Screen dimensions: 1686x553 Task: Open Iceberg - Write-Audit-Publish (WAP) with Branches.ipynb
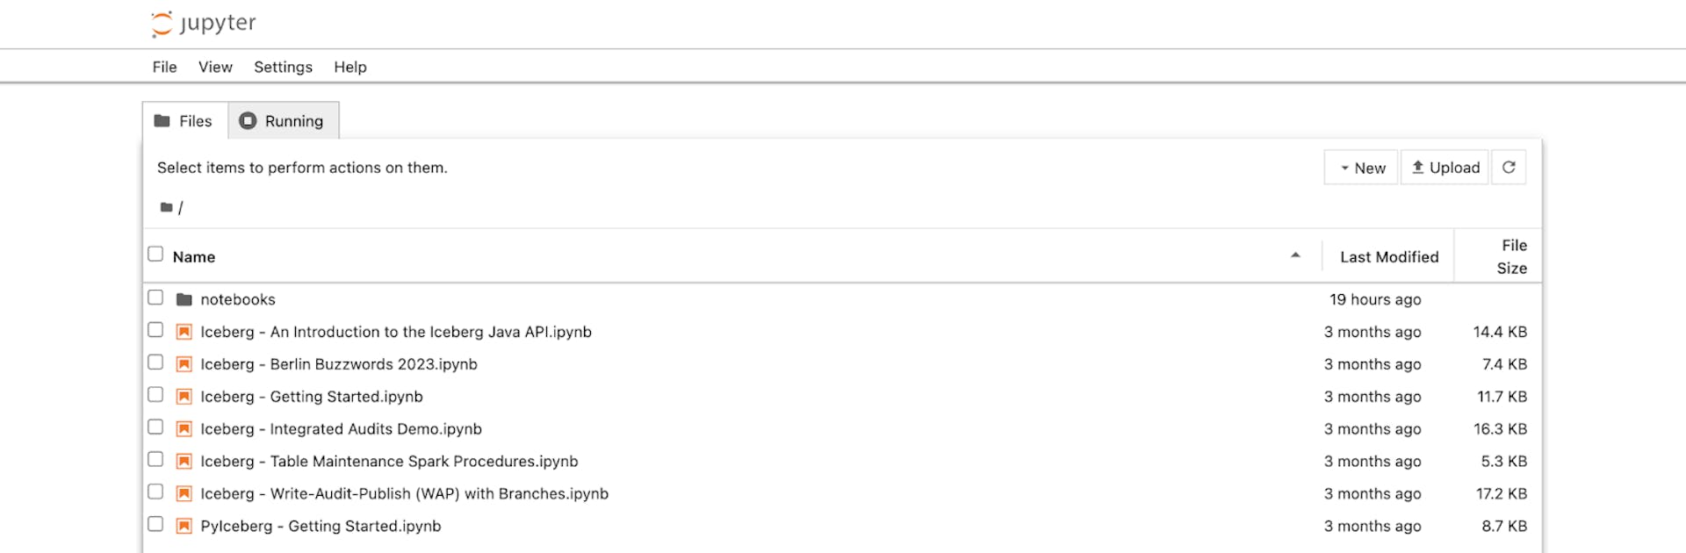[x=404, y=493]
